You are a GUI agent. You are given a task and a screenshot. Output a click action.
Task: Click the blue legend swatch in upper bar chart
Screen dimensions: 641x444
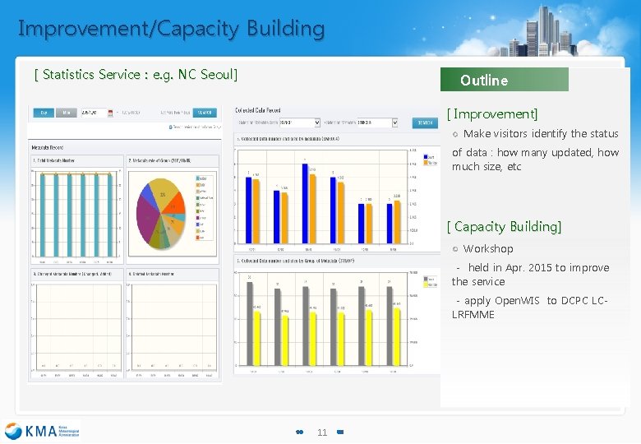point(426,157)
